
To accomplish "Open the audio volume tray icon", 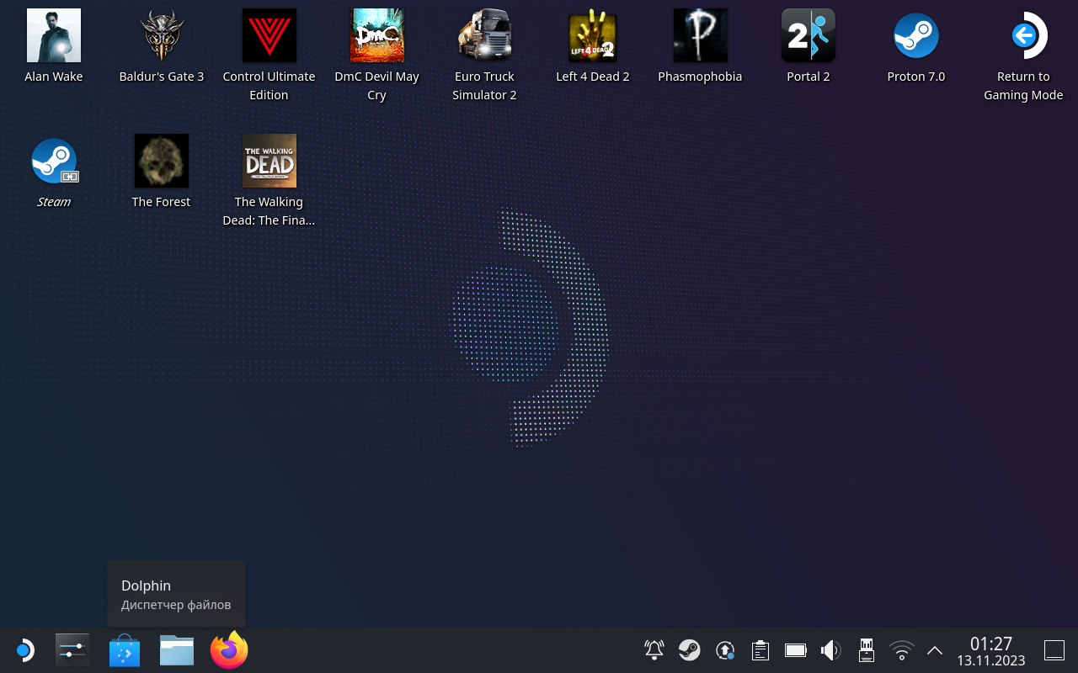I will [x=831, y=649].
